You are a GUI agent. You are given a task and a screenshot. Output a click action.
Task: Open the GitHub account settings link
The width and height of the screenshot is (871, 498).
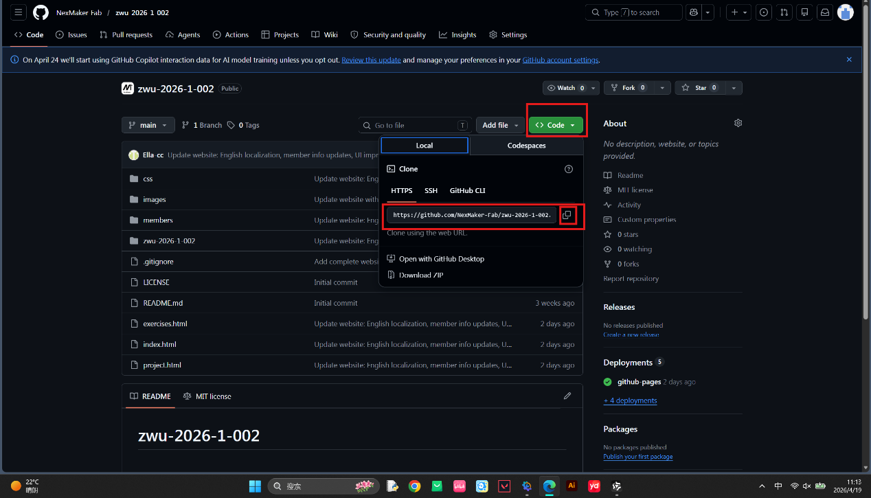tap(561, 60)
